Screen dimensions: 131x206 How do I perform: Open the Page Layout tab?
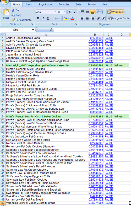coord(46,4)
